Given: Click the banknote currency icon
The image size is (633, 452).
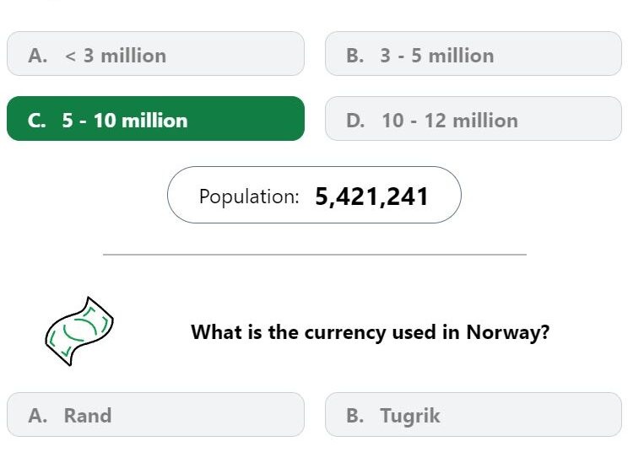Looking at the screenshot, I should coord(79,331).
